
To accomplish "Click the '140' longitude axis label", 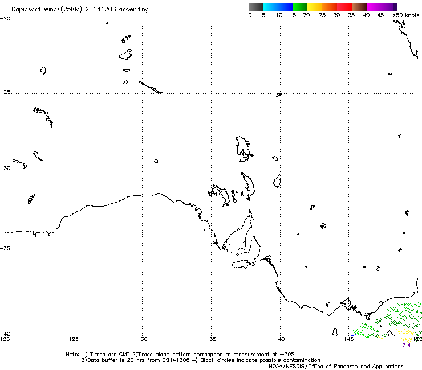I will pyautogui.click(x=280, y=339).
